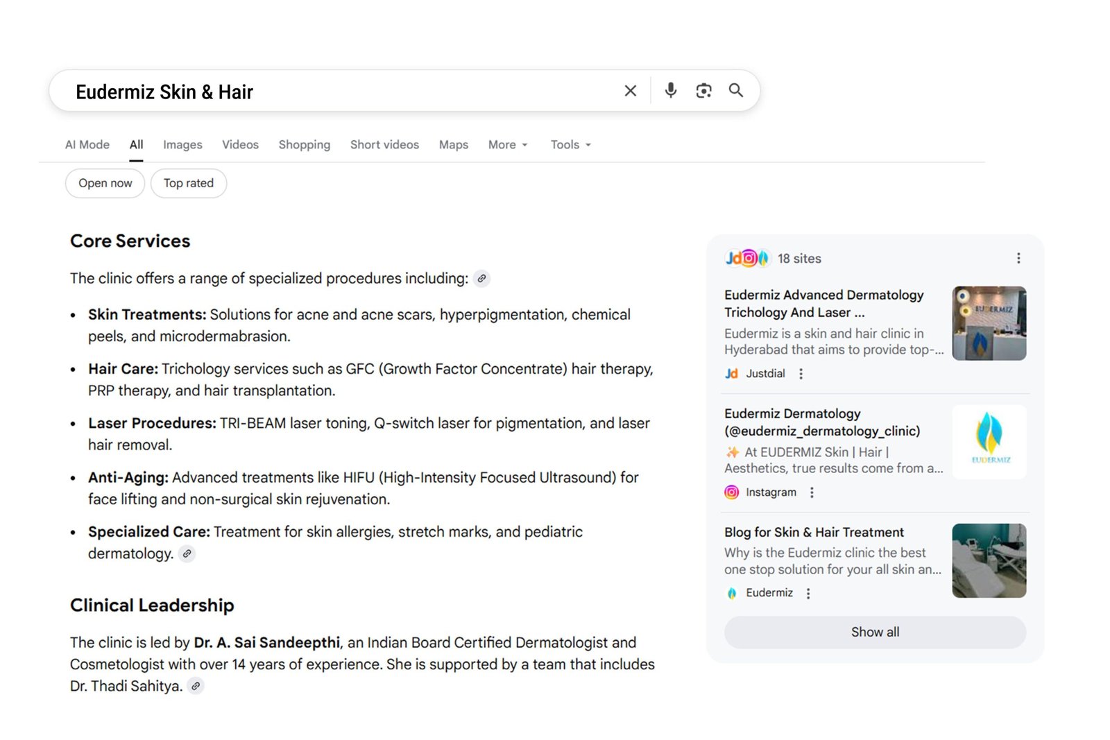Image resolution: width=1110 pixels, height=740 pixels.
Task: Click the Instagram icon under Eudermiz Dermatology result
Action: (731, 492)
